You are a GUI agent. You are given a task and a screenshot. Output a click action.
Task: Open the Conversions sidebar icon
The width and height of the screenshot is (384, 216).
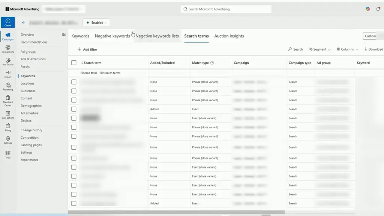click(8, 49)
